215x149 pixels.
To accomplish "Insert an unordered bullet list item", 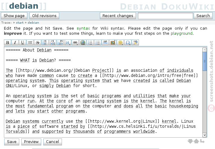I will 98,42.
